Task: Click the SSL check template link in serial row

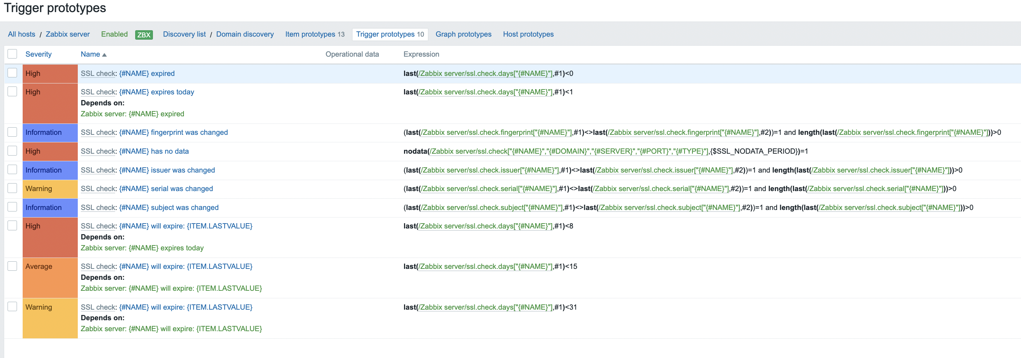Action: [x=98, y=189]
